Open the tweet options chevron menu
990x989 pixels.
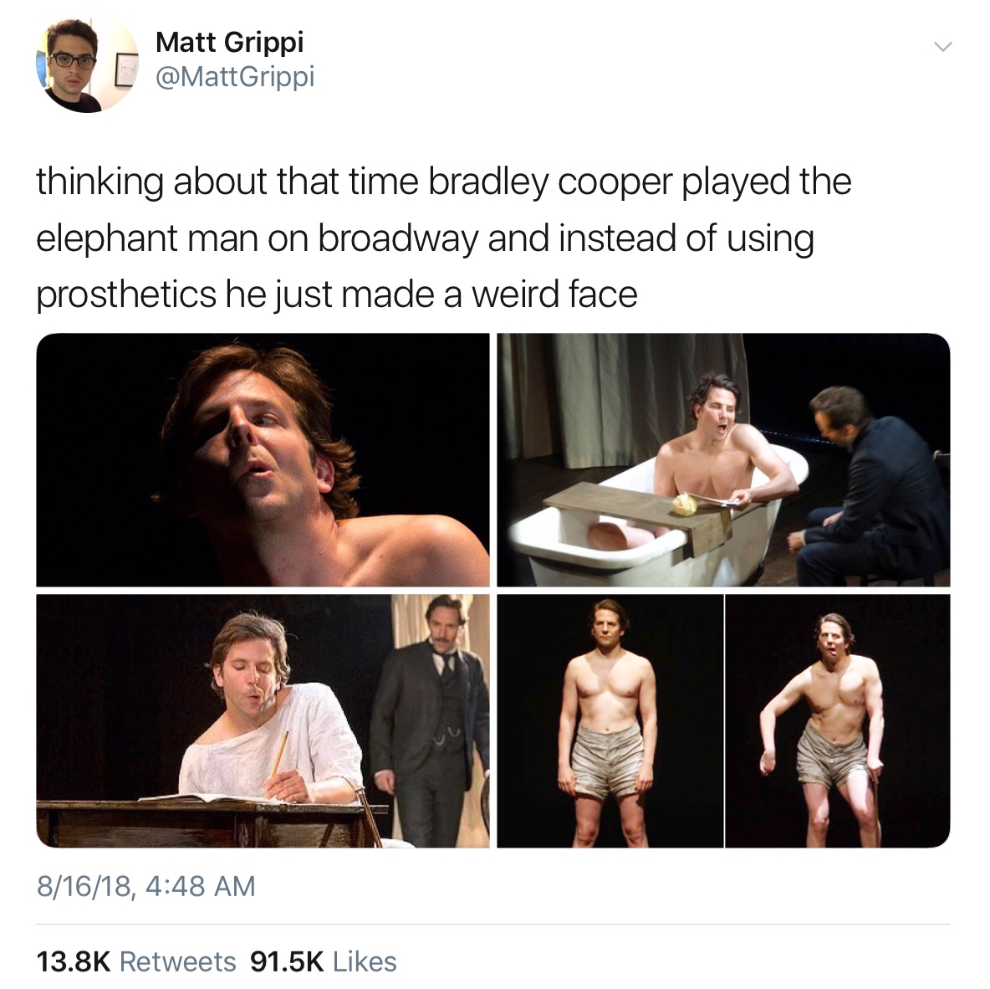click(x=942, y=47)
